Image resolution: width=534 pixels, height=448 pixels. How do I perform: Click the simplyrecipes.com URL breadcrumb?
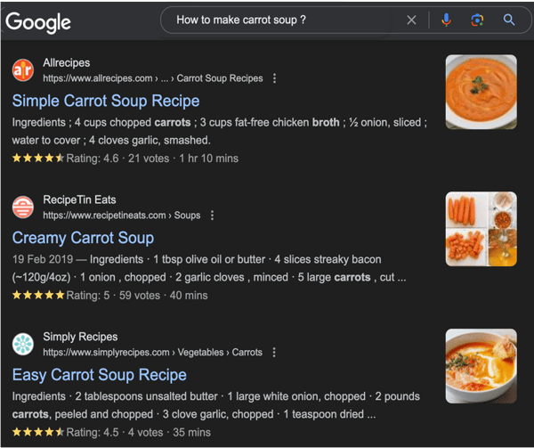(153, 353)
